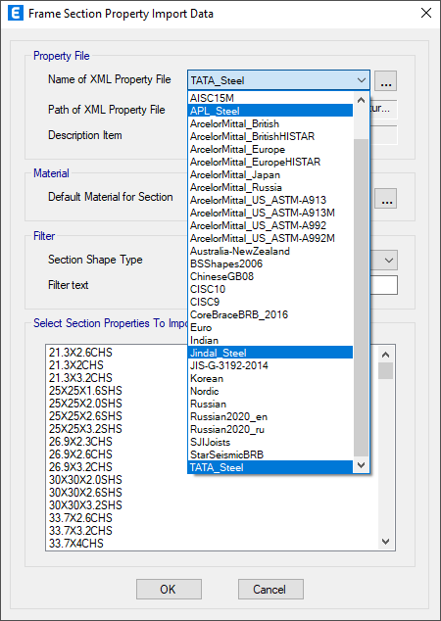Select section 33.7X2.6CHS
The height and width of the screenshot is (621, 441).
[80, 517]
